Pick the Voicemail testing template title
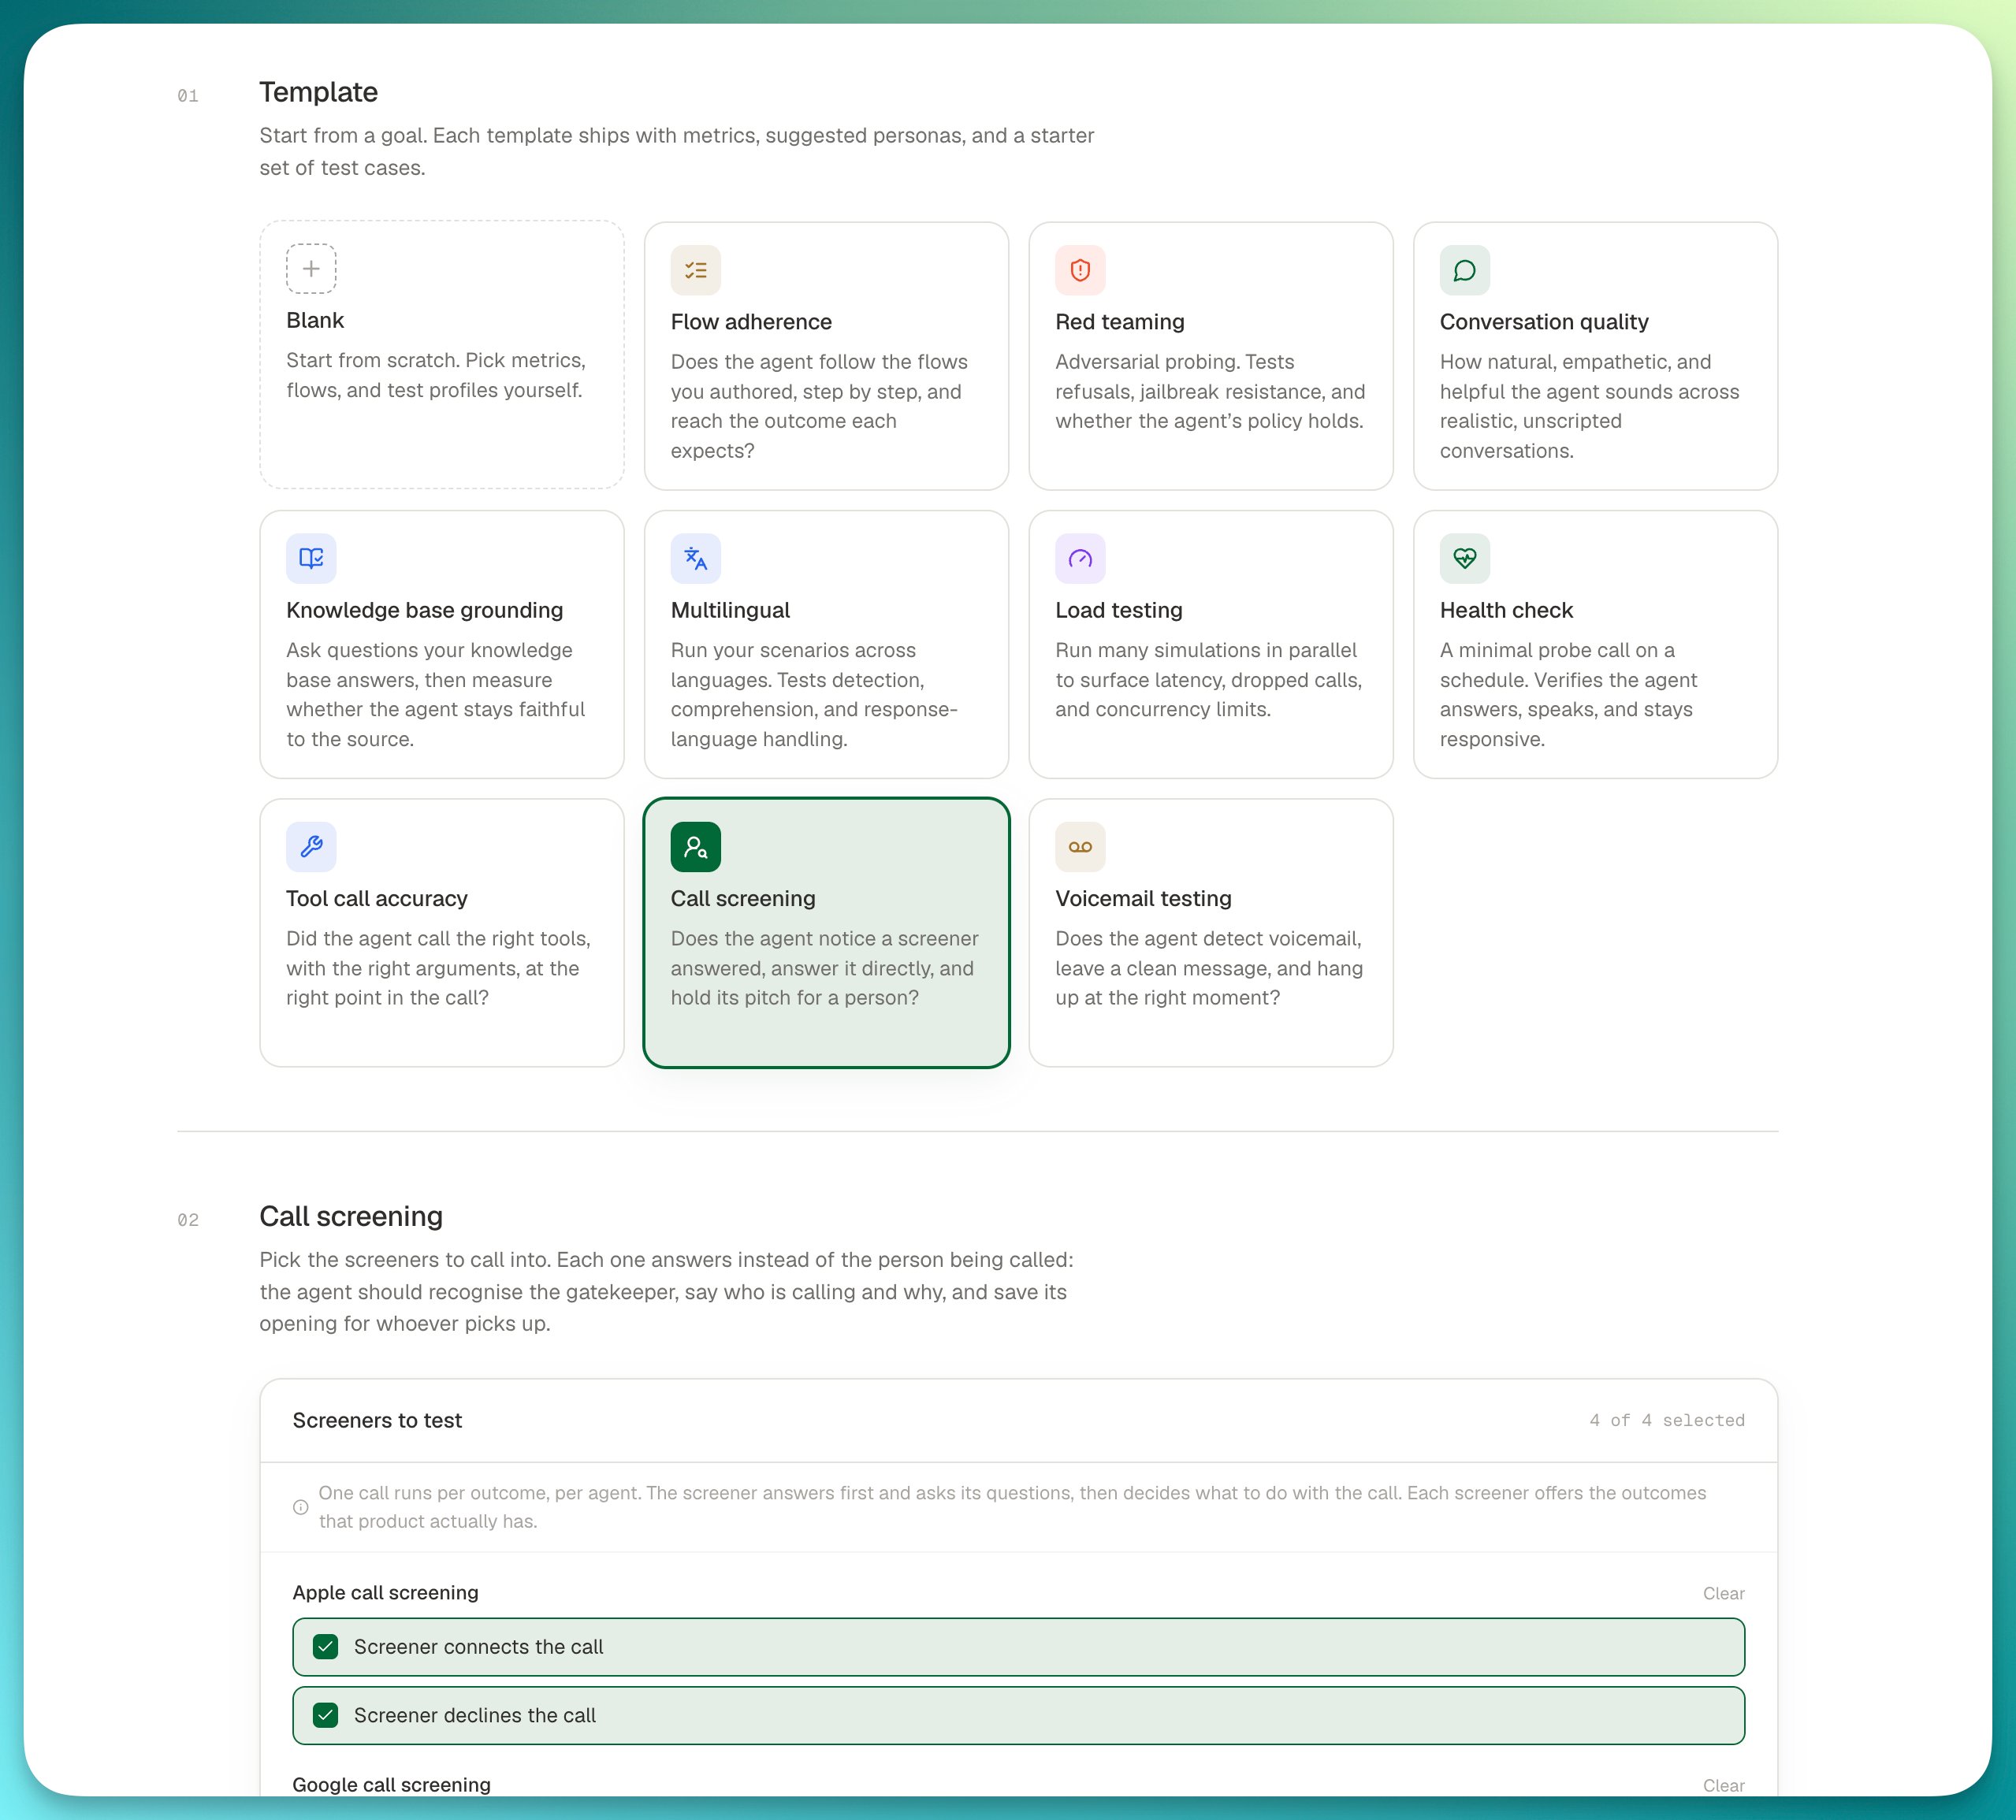The height and width of the screenshot is (1820, 2016). tap(1143, 898)
